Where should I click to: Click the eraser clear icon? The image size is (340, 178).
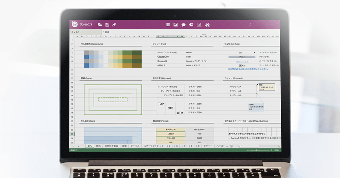point(114,25)
